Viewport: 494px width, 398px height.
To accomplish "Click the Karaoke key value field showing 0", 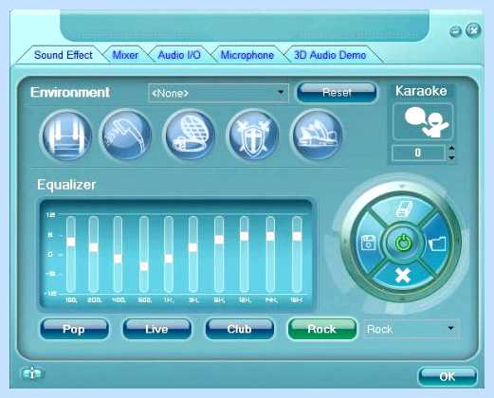I will 418,153.
